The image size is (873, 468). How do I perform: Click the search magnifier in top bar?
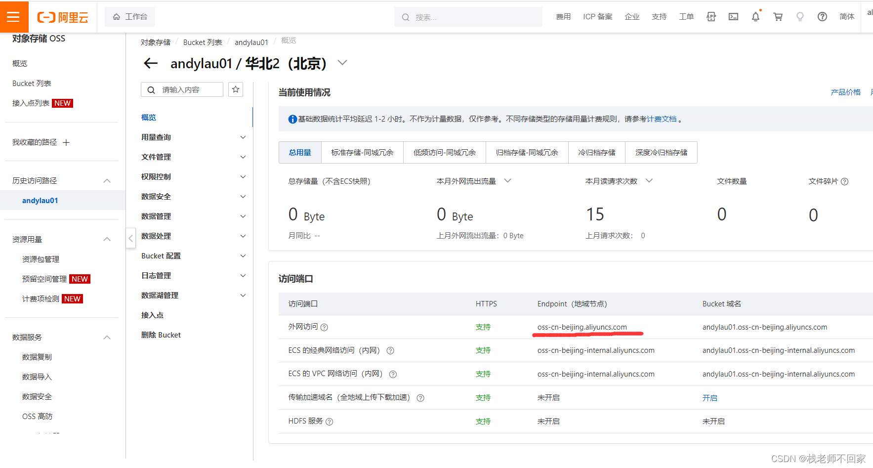[406, 17]
